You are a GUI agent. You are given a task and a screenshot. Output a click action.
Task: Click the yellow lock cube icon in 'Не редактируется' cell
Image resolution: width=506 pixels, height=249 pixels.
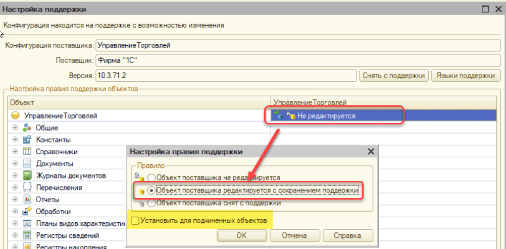[x=291, y=115]
